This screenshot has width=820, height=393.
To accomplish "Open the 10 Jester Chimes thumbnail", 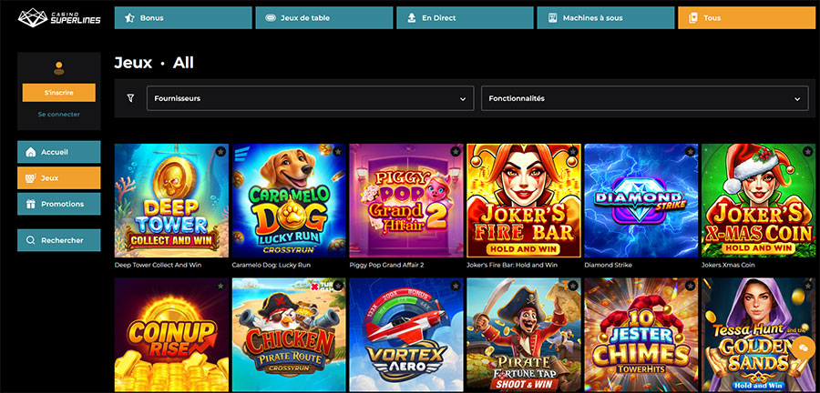I will [641, 335].
